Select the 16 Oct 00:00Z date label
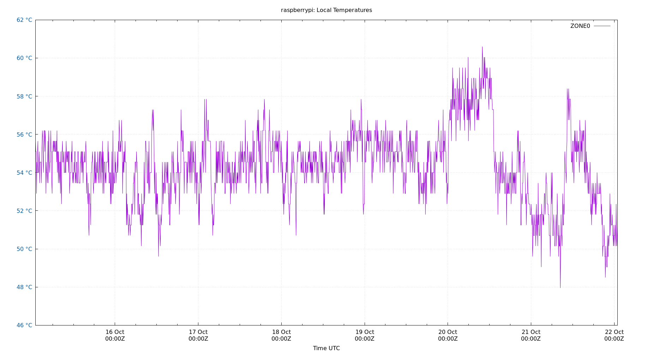This screenshot has height=353, width=653. [115, 335]
